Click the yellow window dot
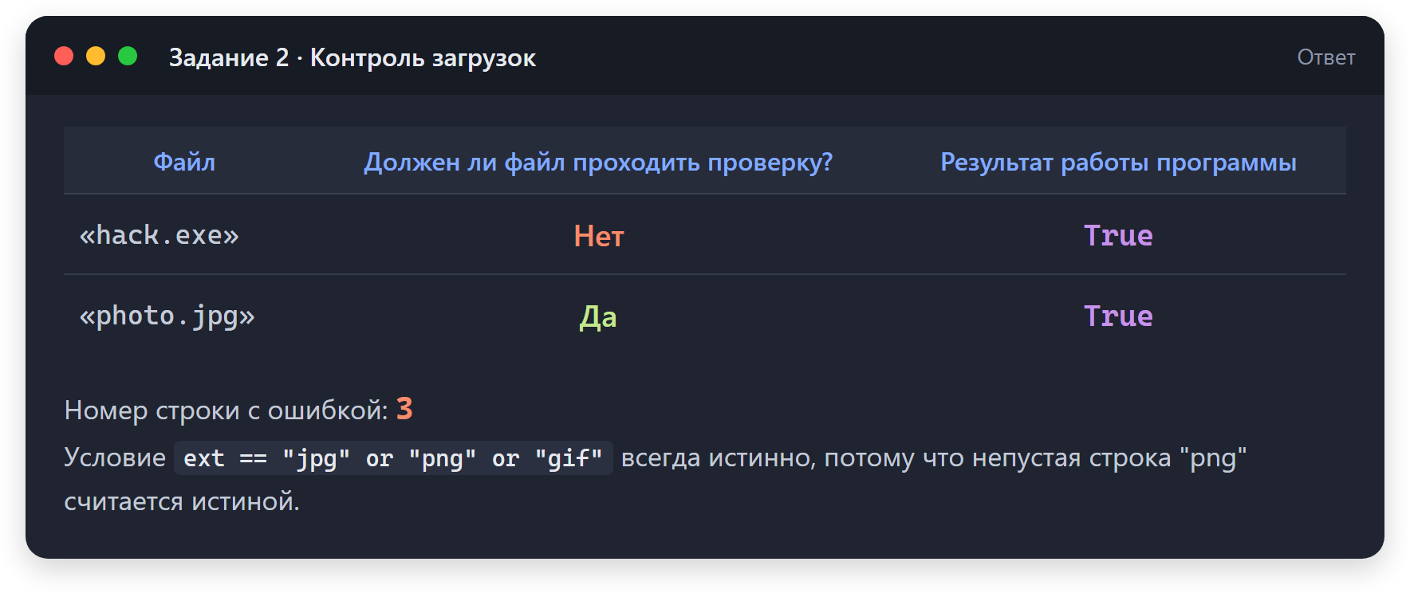The image size is (1410, 593). [x=96, y=56]
